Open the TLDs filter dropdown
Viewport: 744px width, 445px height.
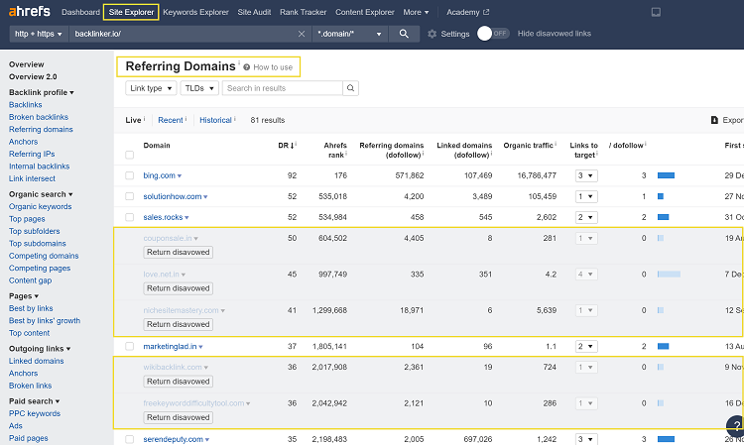coord(199,88)
